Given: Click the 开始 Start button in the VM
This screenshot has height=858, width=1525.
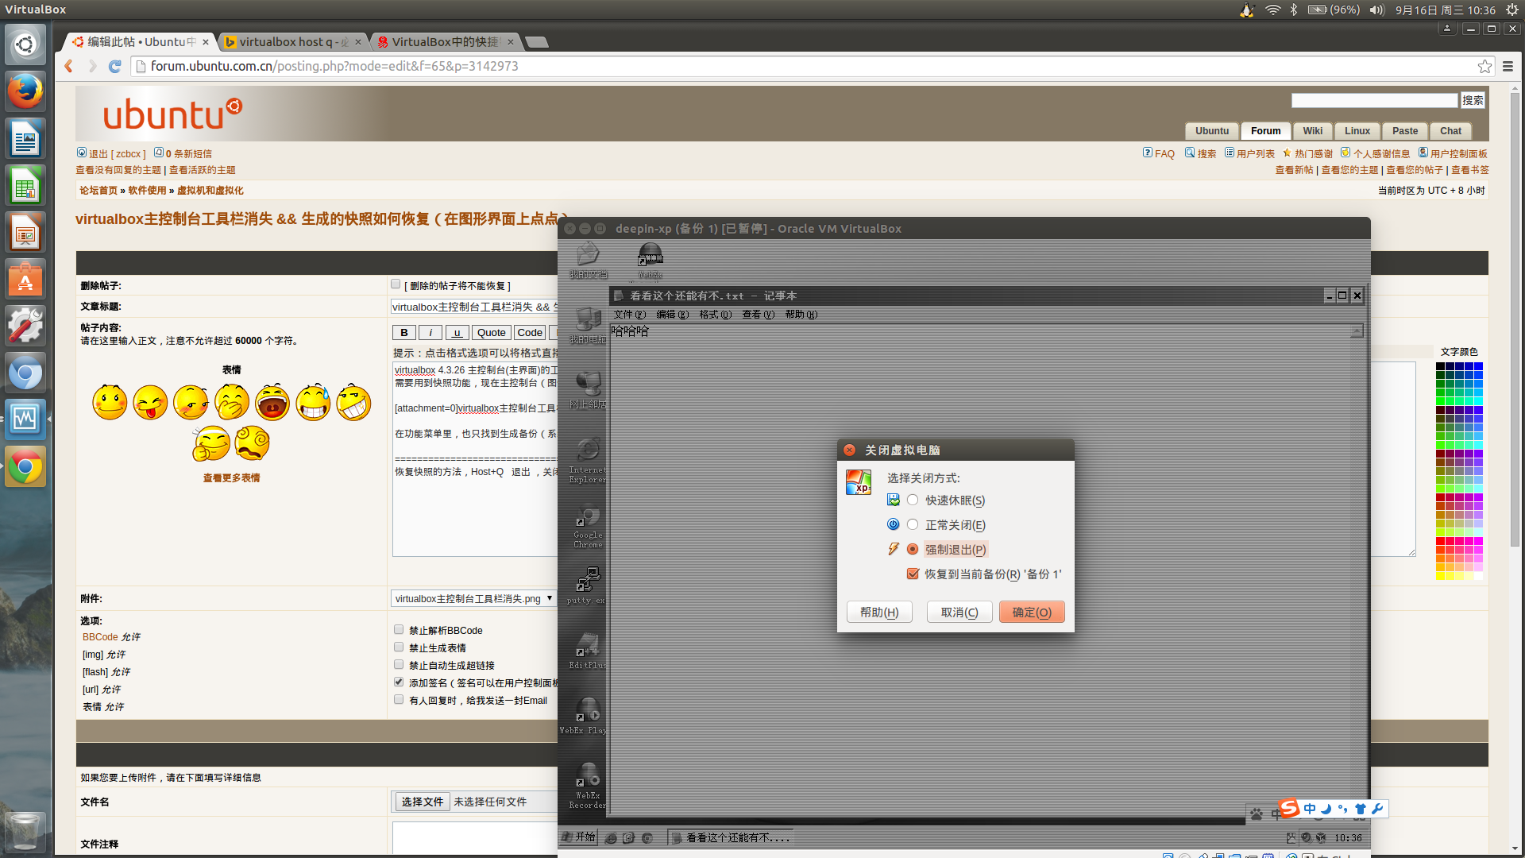Looking at the screenshot, I should (x=579, y=837).
